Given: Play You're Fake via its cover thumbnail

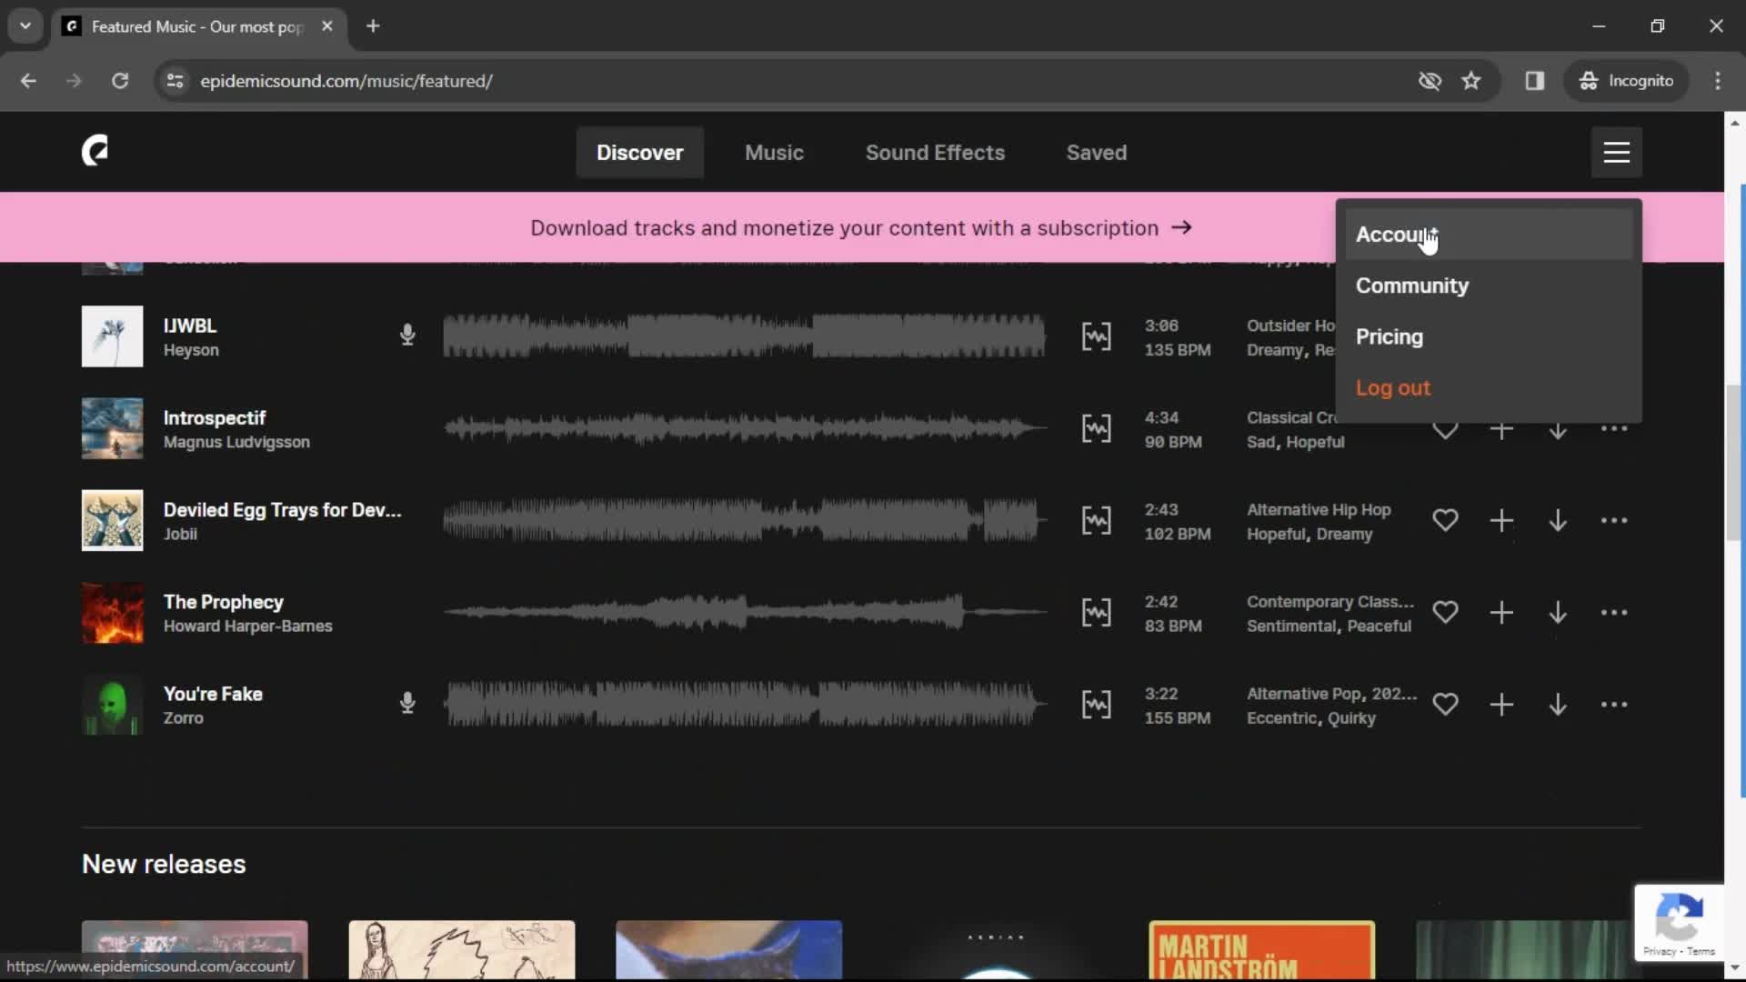Looking at the screenshot, I should pos(112,705).
